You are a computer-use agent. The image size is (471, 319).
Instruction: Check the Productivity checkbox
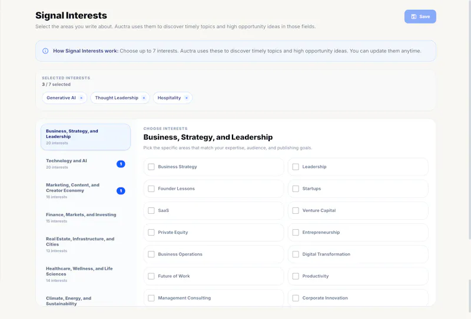click(296, 276)
